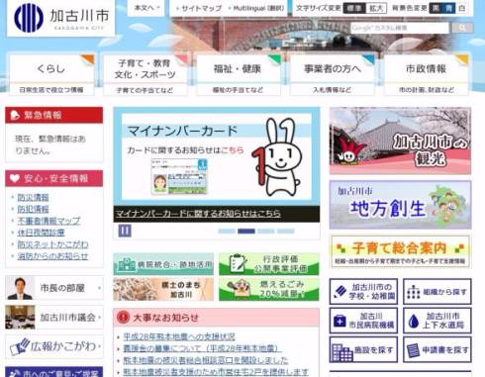Click the hospital building icon on 病院統合 banner

coord(127,264)
